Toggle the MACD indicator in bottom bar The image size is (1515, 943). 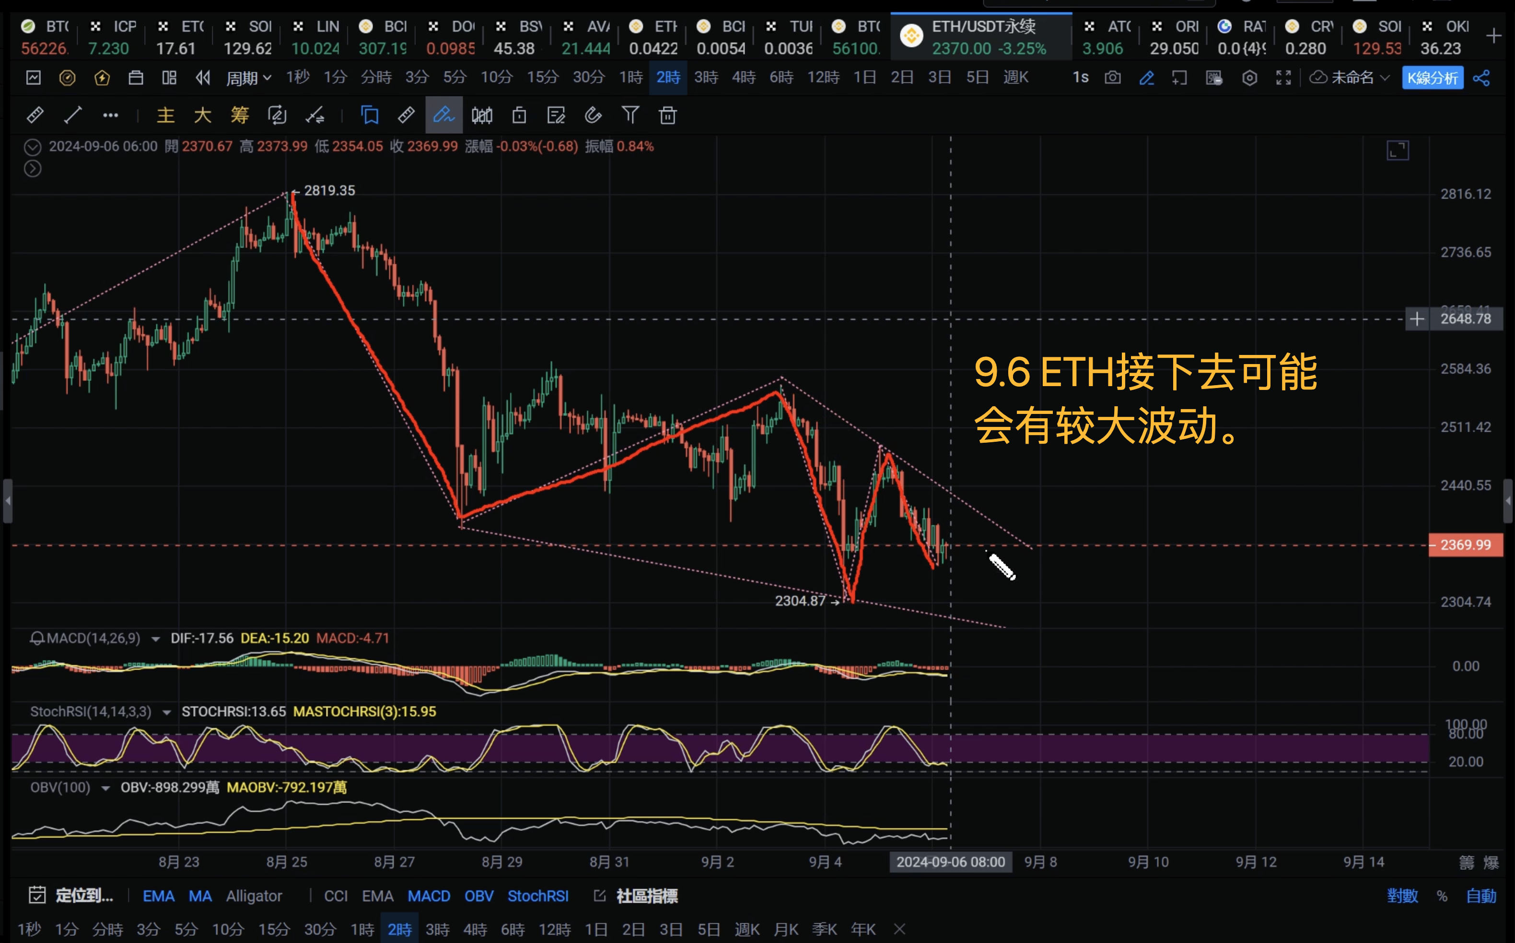429,896
